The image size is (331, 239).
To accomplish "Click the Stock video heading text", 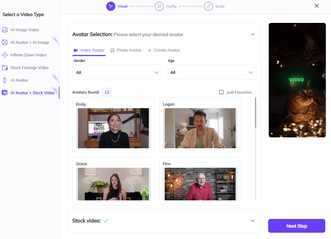I will point(86,221).
